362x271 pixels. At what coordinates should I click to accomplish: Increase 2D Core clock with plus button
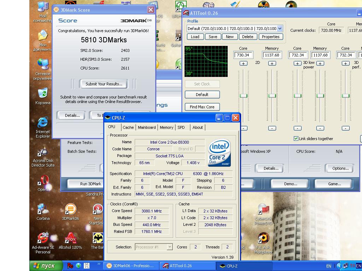[x=244, y=64]
